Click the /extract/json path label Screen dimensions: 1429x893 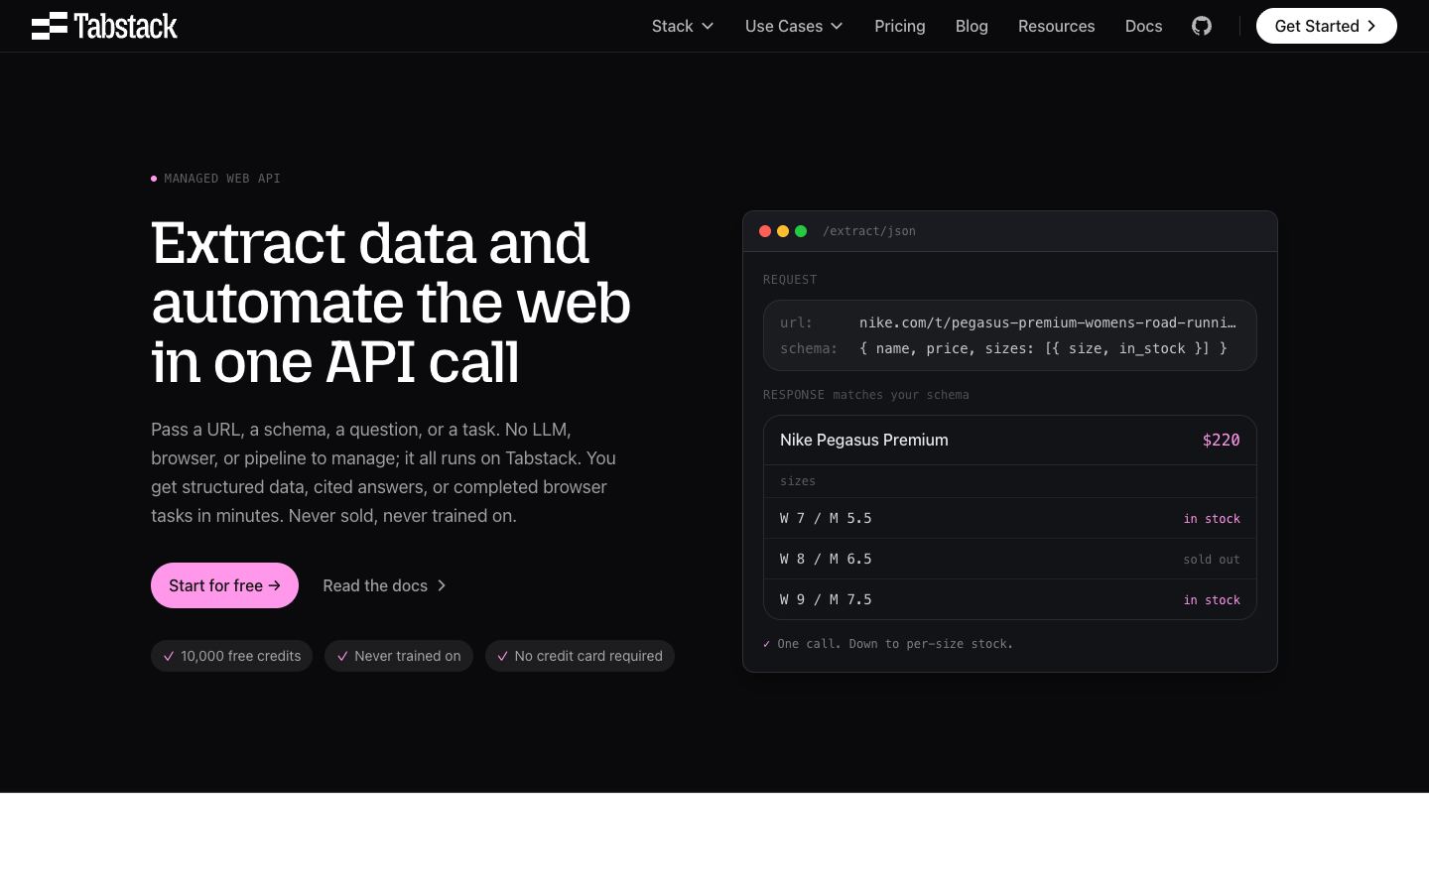click(x=869, y=231)
